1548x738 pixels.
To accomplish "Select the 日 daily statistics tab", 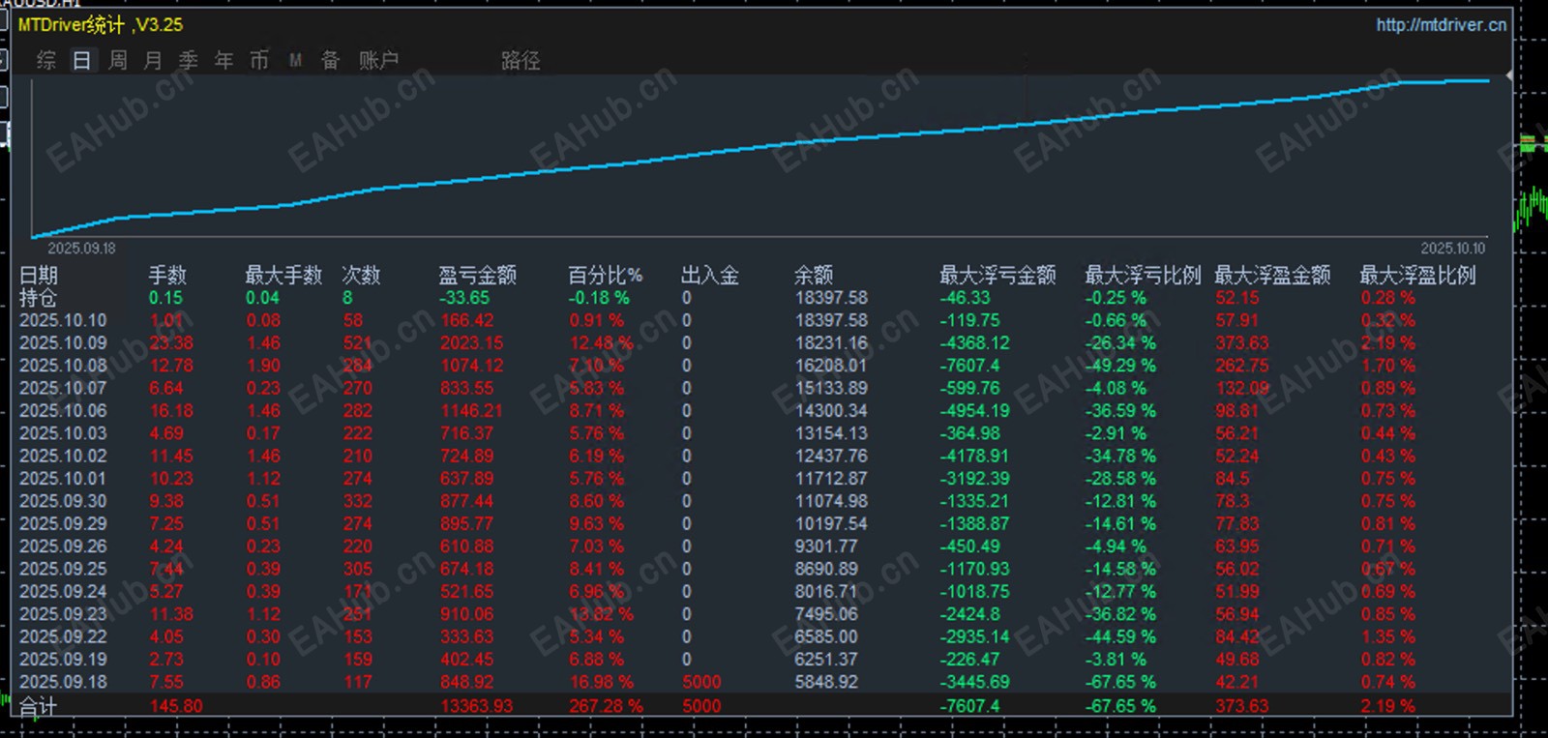I will pyautogui.click(x=82, y=61).
